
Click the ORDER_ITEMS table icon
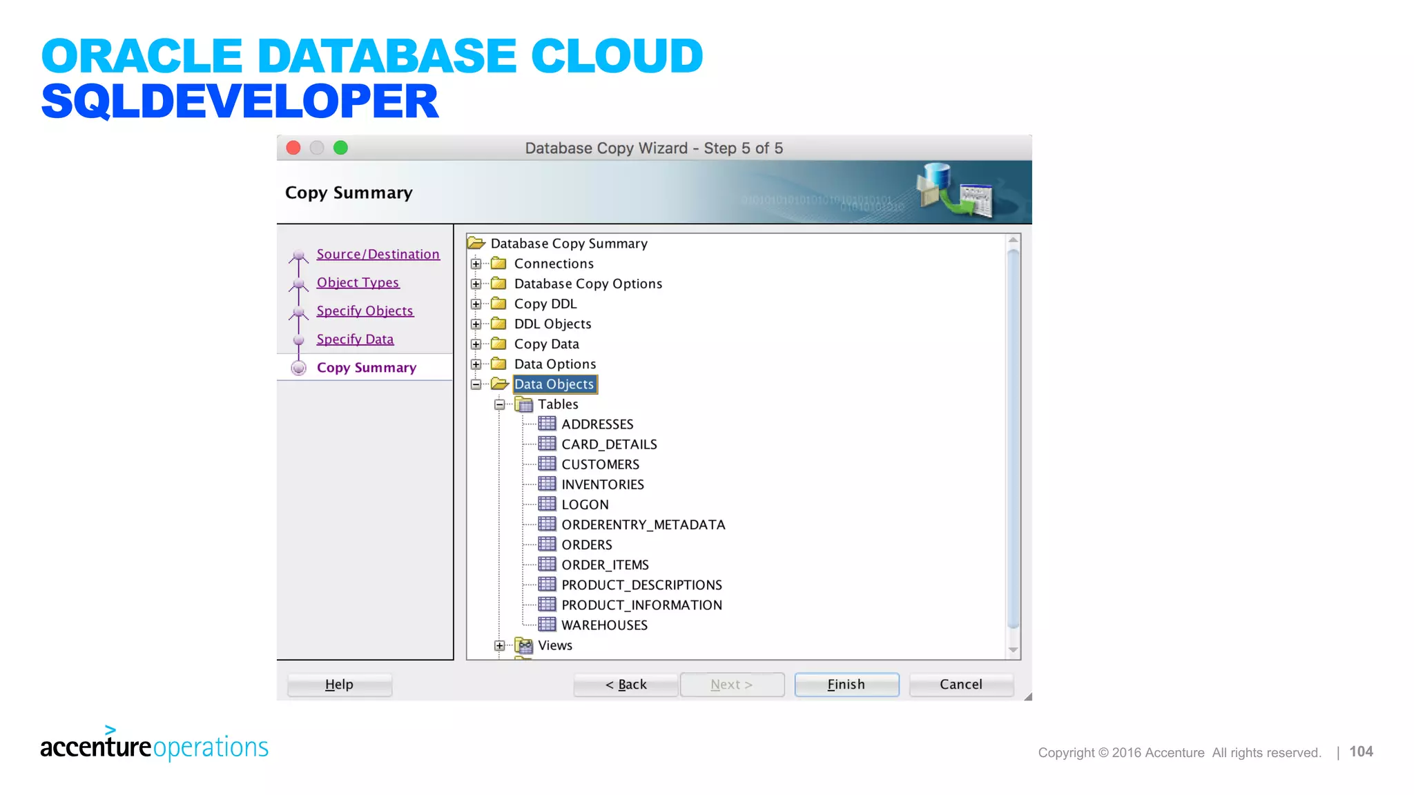point(547,564)
